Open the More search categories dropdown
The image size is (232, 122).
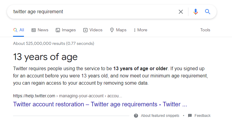tap(140, 30)
